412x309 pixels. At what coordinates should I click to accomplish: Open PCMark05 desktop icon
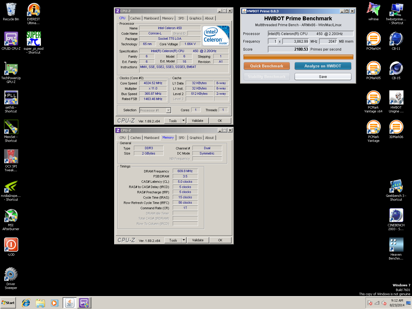coord(373,71)
